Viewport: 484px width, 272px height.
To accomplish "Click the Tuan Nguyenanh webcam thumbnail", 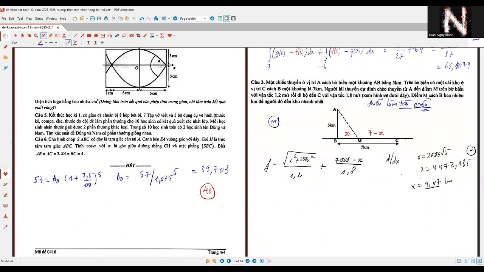I will pos(449,22).
